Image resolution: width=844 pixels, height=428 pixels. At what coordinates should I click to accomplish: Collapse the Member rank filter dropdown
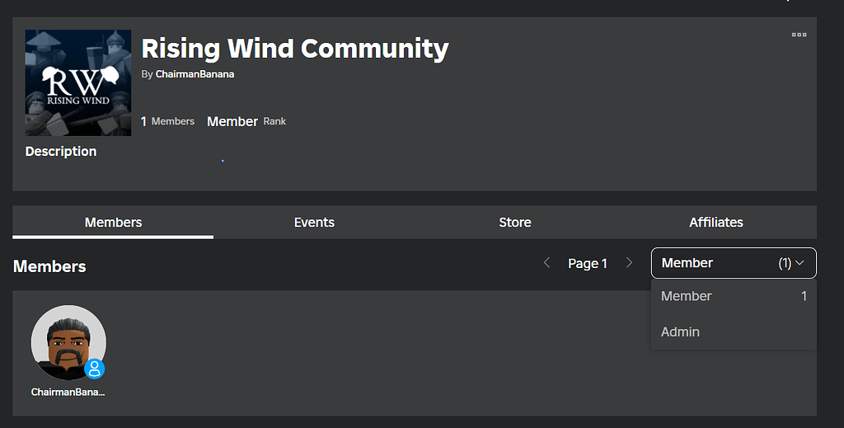click(734, 263)
